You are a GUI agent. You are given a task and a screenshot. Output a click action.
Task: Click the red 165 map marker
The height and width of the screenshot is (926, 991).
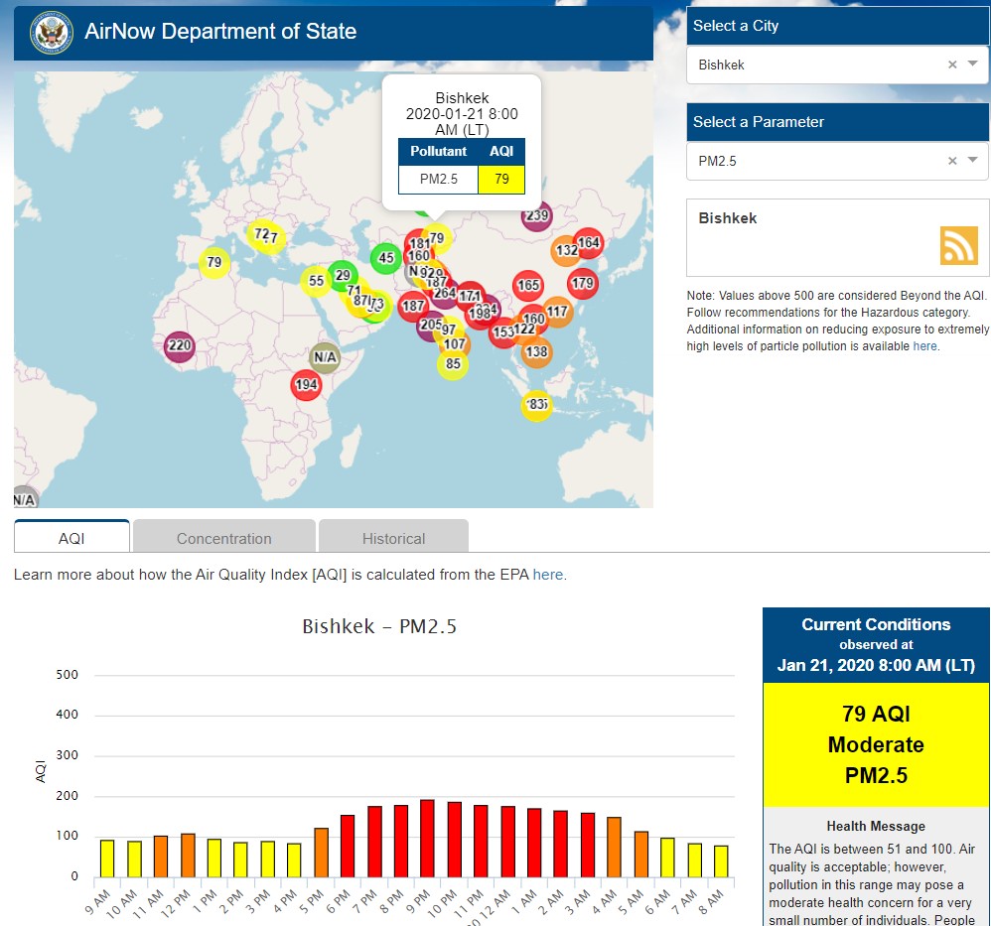coord(528,286)
